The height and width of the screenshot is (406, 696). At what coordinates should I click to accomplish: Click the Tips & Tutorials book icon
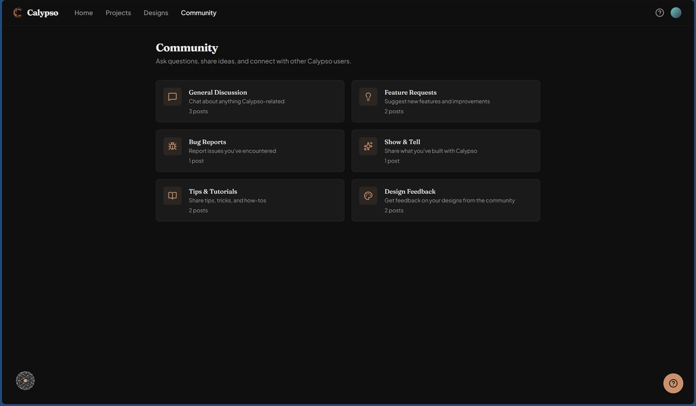coord(172,196)
